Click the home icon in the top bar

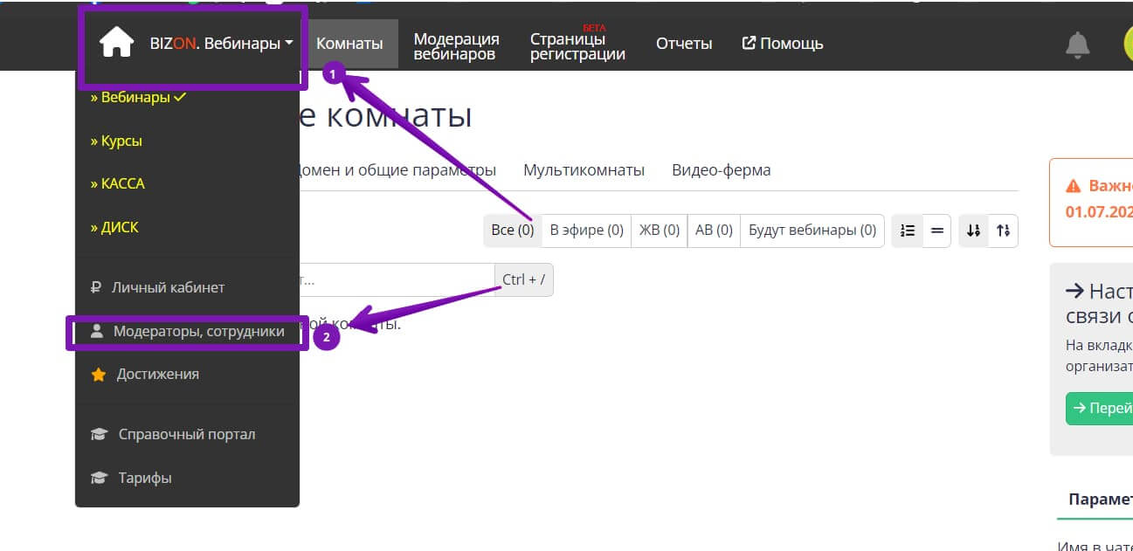click(116, 43)
